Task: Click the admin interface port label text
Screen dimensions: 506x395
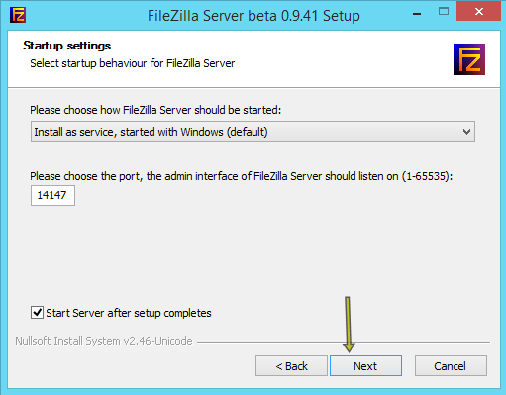Action: point(241,176)
